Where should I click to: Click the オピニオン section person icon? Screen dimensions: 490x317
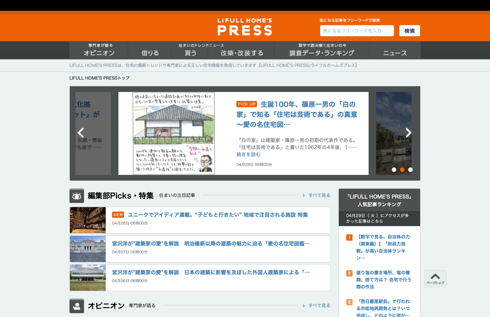77,306
